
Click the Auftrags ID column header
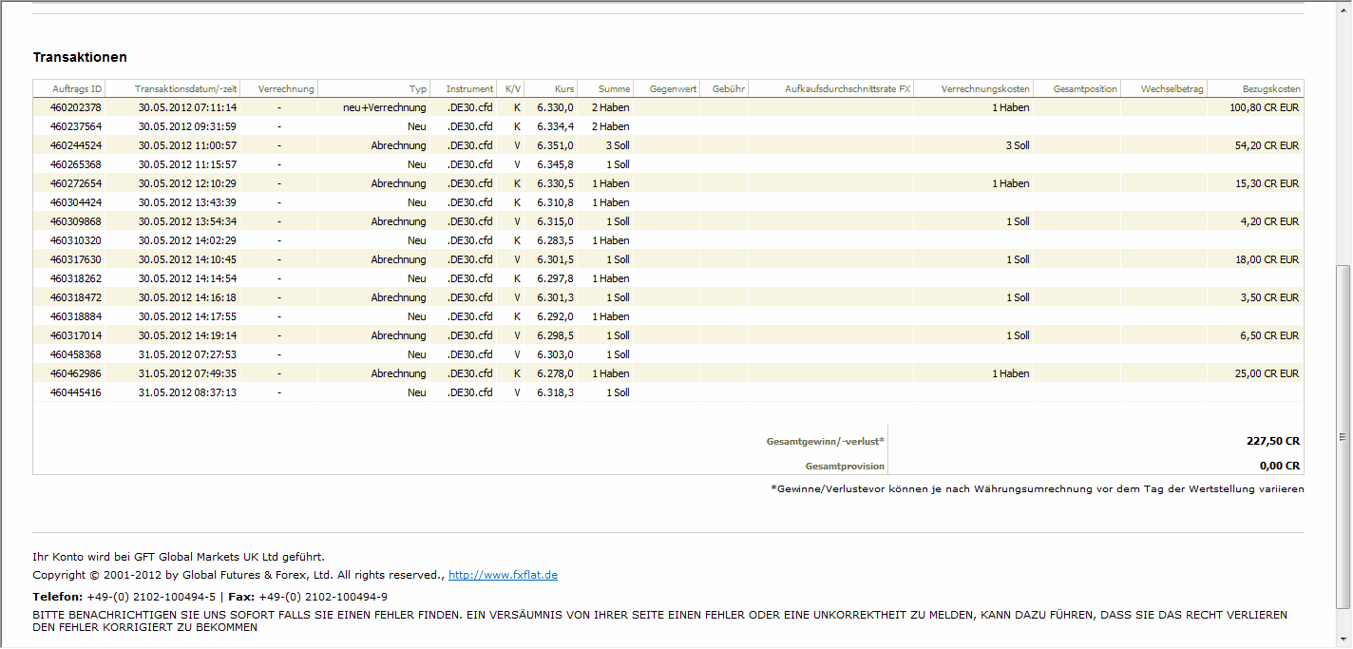(76, 88)
